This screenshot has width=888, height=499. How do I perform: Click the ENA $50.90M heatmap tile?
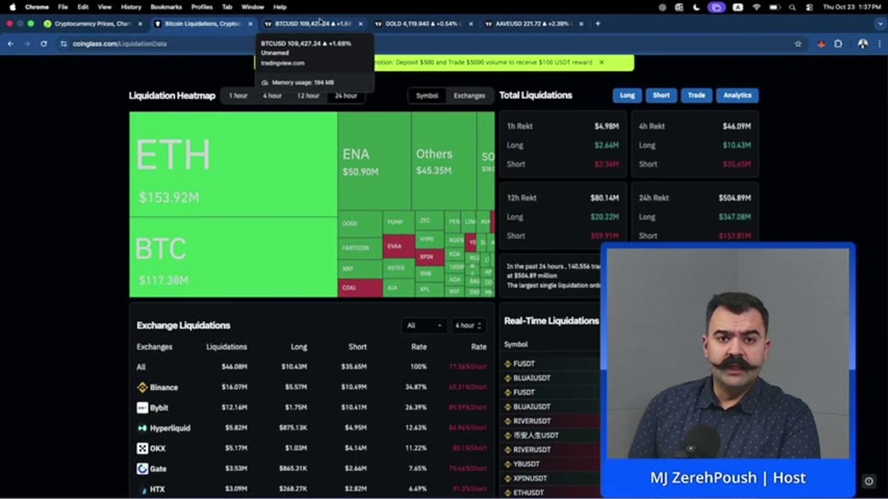coord(374,163)
